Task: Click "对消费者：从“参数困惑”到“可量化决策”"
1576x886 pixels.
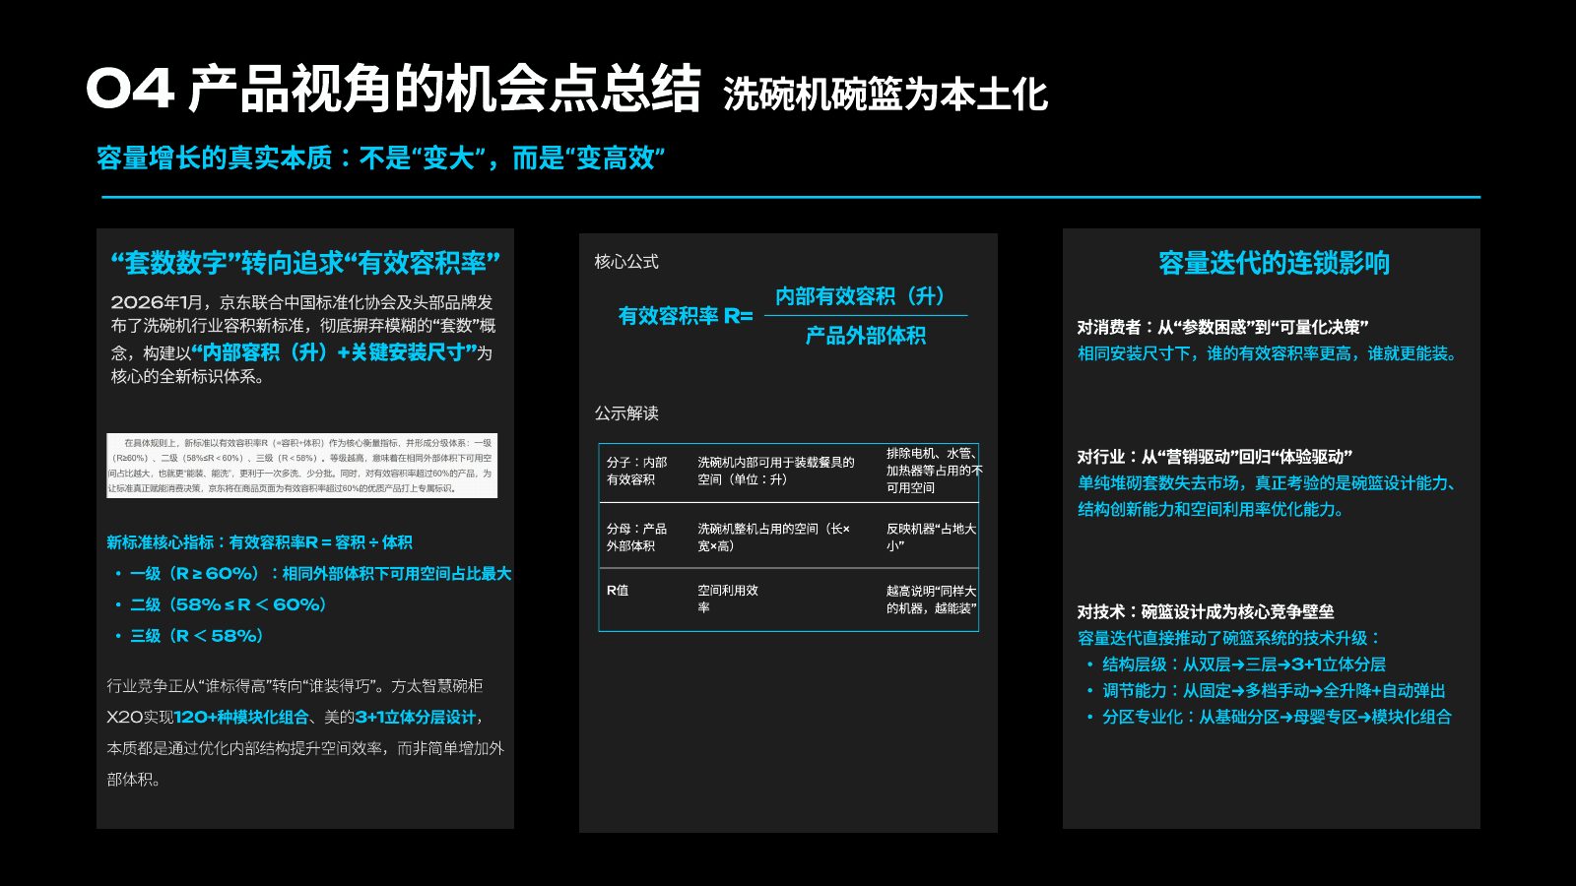Action: (x=1222, y=328)
